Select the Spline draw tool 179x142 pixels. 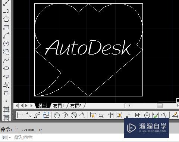pos(6,60)
